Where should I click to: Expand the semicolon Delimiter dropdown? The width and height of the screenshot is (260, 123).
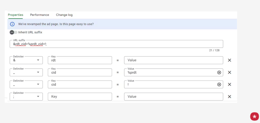(x=26, y=96)
